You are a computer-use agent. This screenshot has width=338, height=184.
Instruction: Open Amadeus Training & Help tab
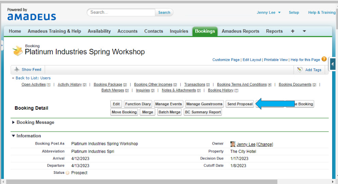[54, 31]
